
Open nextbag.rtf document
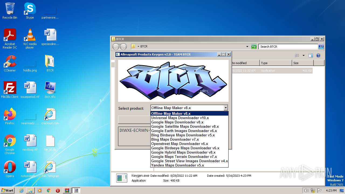pyautogui.click(x=30, y=143)
